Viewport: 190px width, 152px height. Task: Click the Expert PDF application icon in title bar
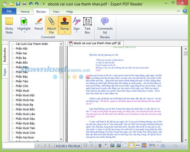tap(4, 4)
